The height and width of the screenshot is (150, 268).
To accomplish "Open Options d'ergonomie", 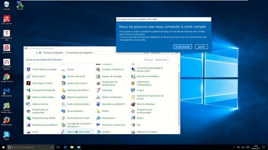I will coord(75,97).
